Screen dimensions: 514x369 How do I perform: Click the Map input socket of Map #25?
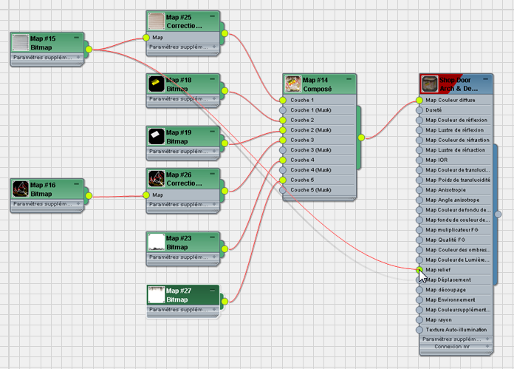tap(146, 38)
